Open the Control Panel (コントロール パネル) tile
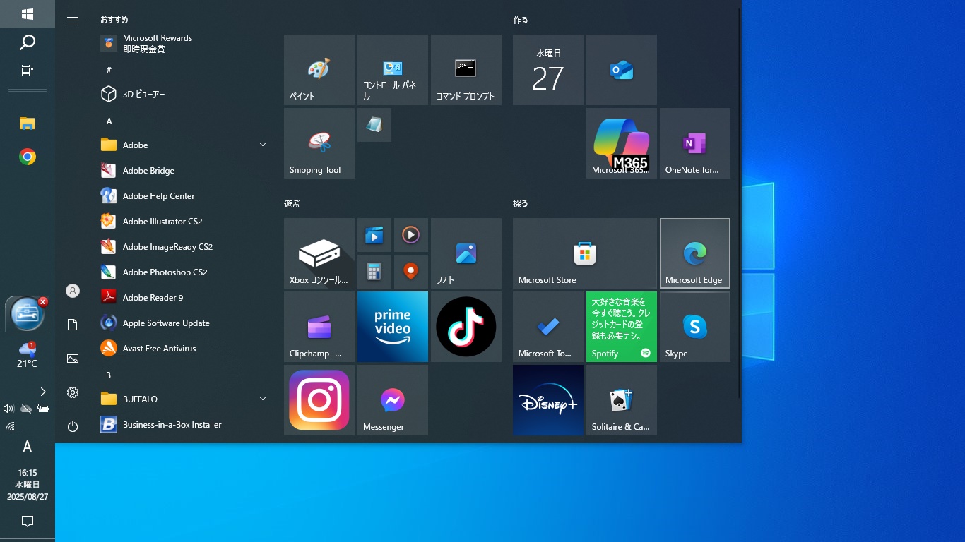The image size is (965, 542). 393,70
